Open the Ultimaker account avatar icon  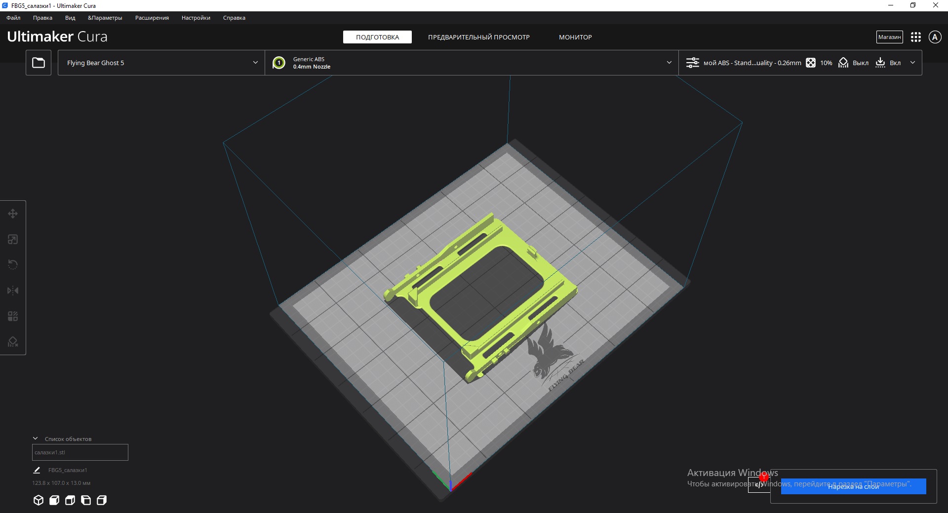click(x=935, y=37)
